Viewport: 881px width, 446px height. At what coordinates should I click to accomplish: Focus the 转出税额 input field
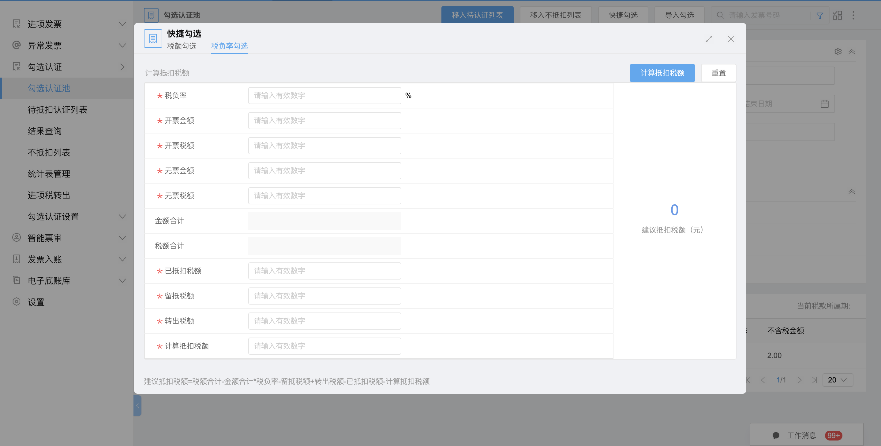pyautogui.click(x=324, y=321)
